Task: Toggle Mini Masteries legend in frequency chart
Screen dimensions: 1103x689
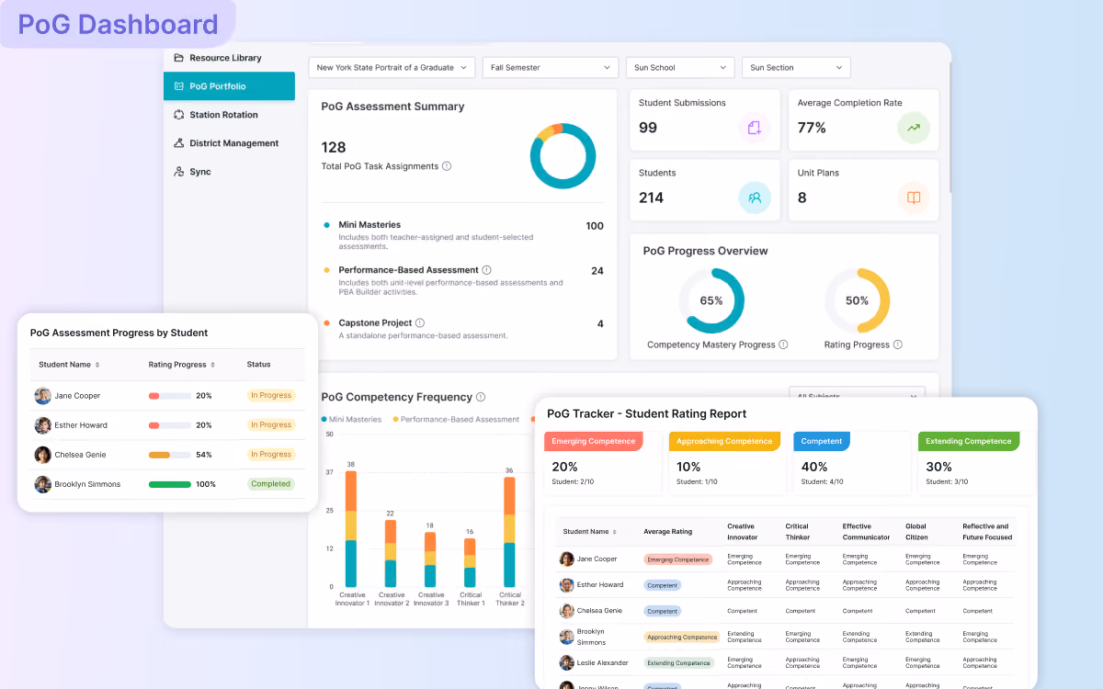Action: (x=351, y=419)
